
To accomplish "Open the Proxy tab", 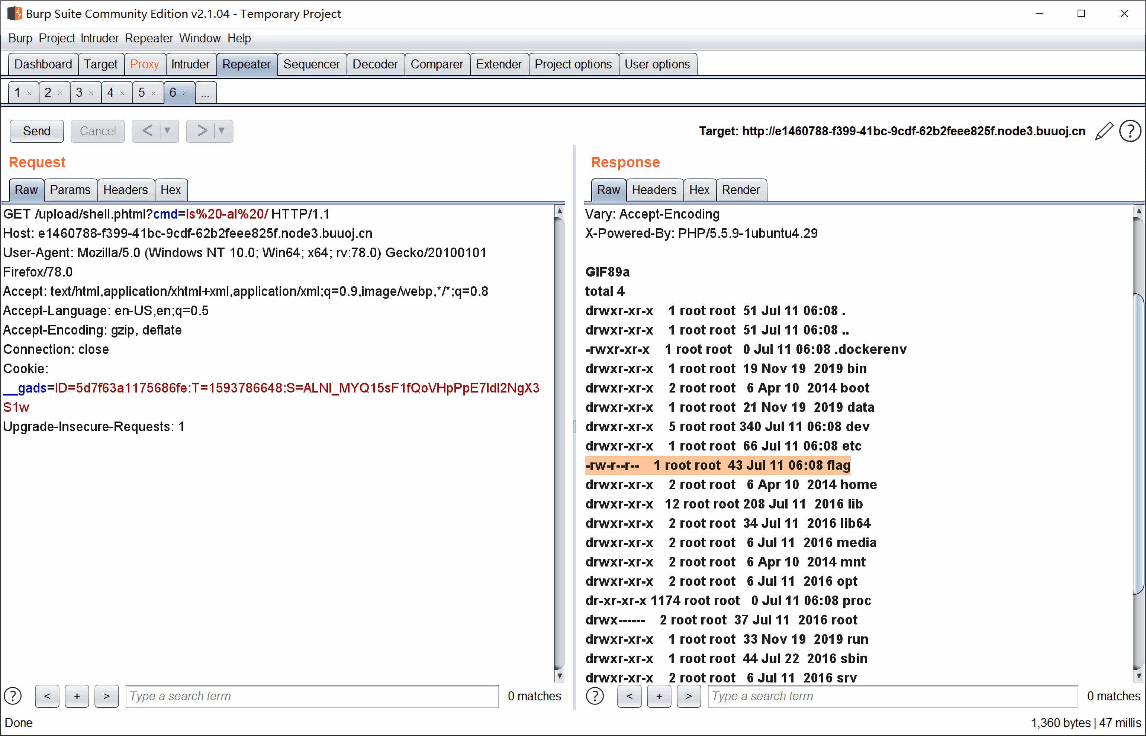I will pyautogui.click(x=144, y=64).
